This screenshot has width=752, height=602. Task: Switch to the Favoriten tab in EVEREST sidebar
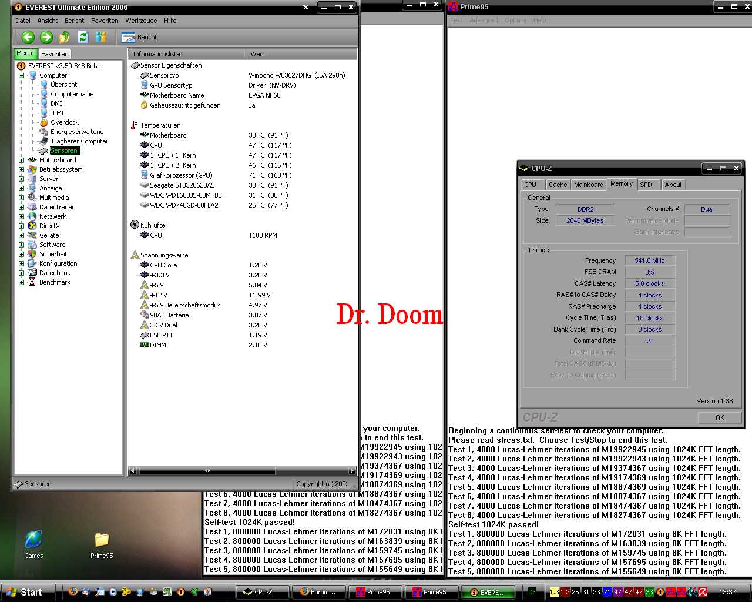[x=55, y=53]
